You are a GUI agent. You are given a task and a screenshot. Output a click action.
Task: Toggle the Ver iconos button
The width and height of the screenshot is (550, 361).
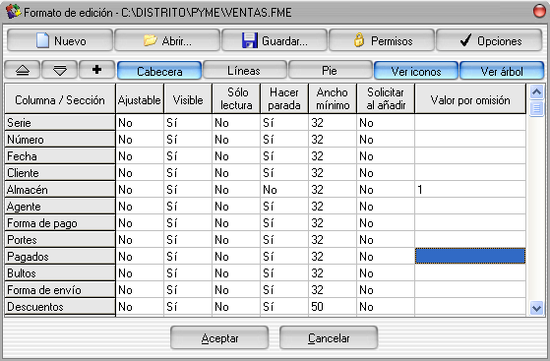(416, 71)
